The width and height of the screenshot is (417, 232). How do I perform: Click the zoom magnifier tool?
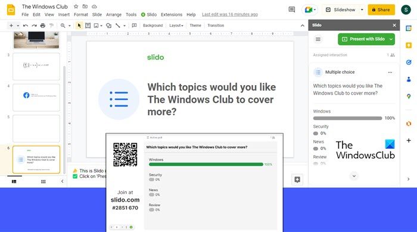[63, 26]
